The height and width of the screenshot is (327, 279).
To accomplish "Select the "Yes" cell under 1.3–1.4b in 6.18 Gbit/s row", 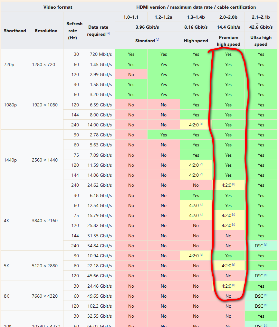I will pos(196,195).
